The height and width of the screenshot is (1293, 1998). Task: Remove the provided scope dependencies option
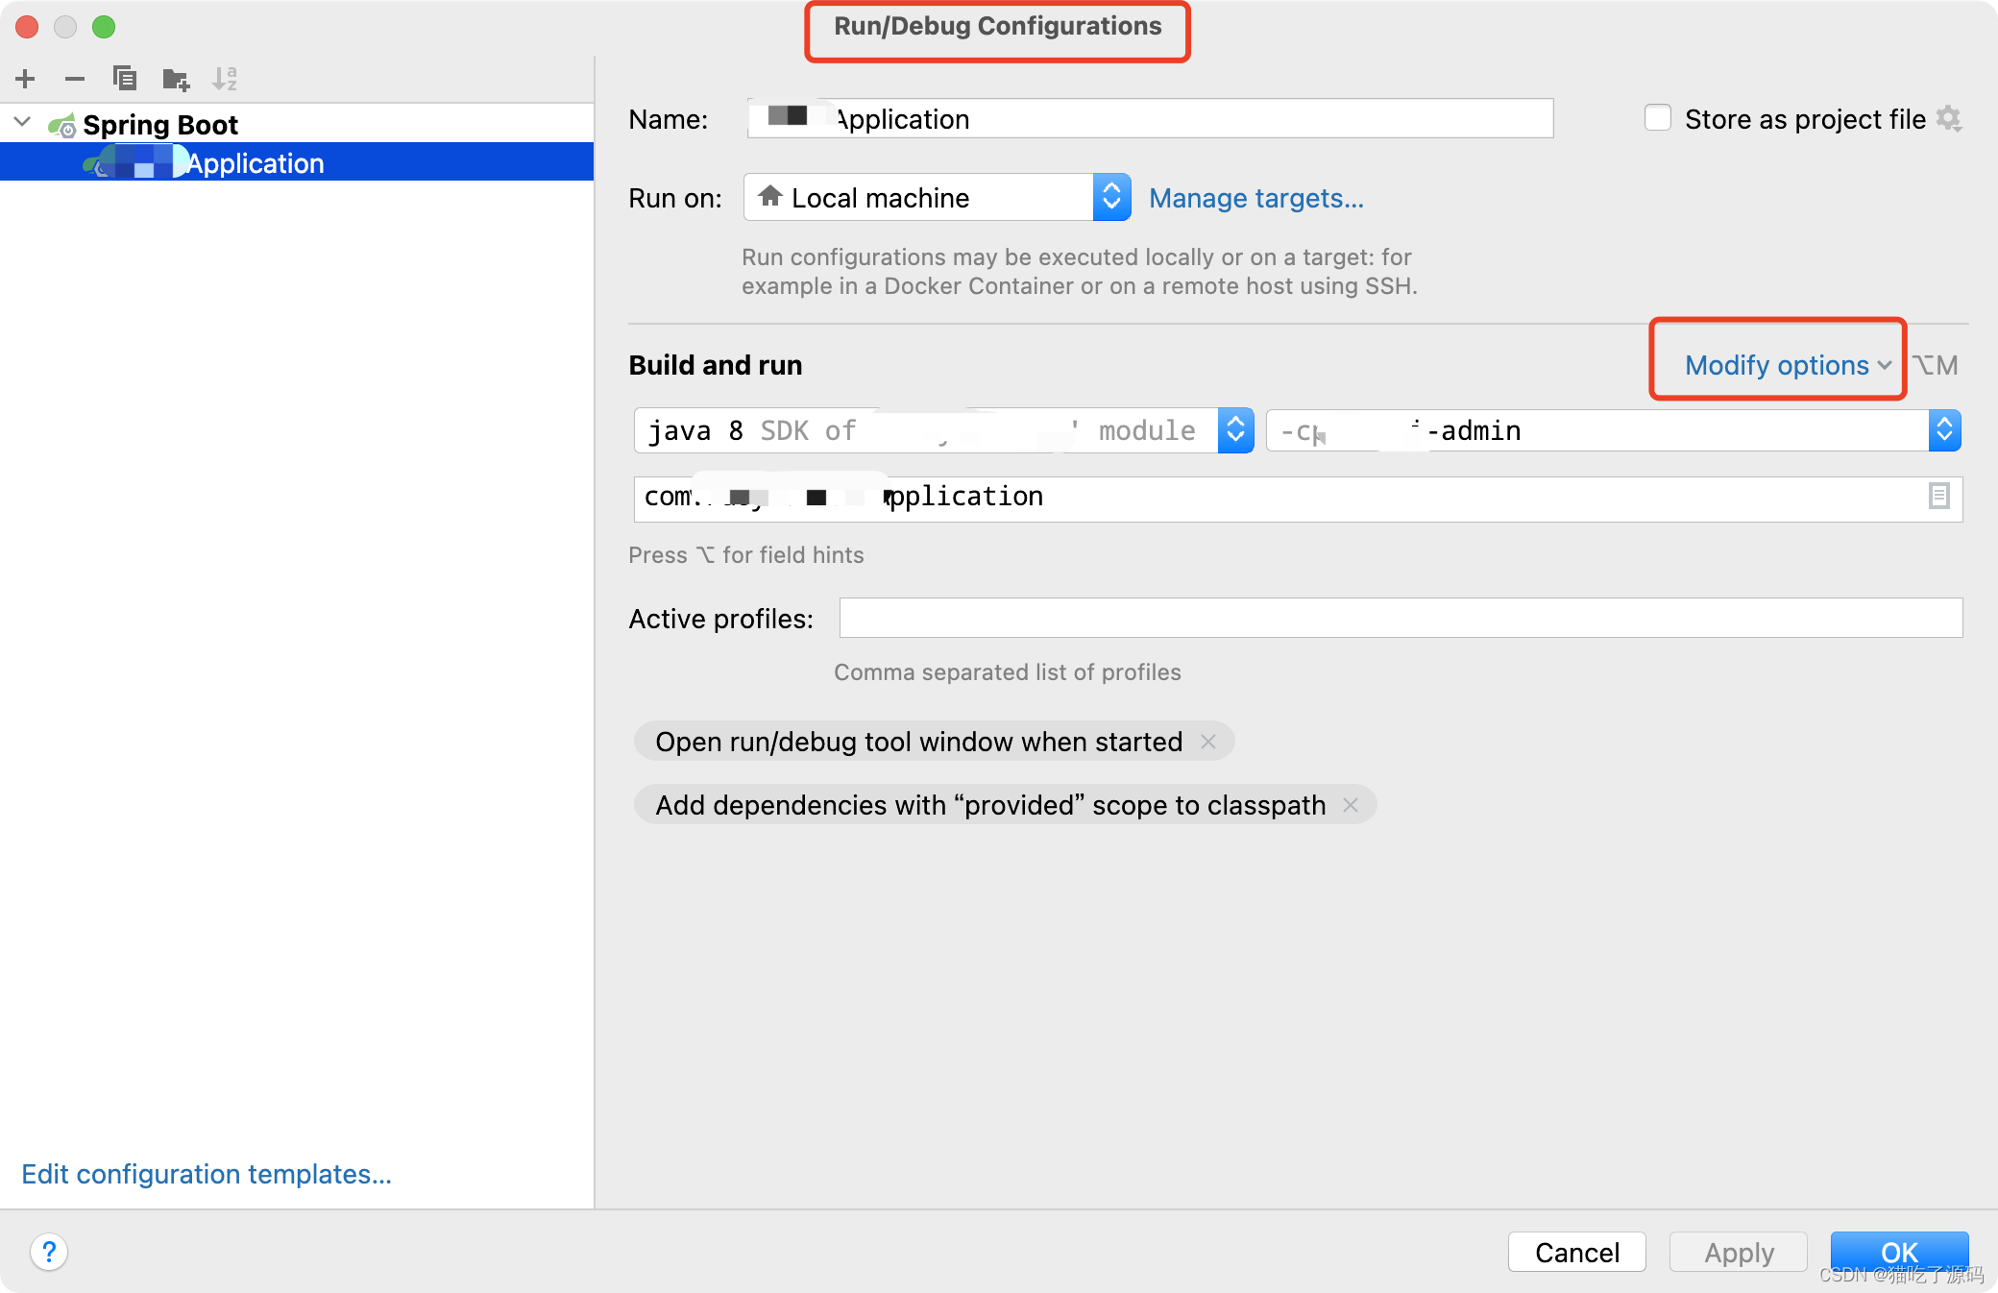(1350, 805)
